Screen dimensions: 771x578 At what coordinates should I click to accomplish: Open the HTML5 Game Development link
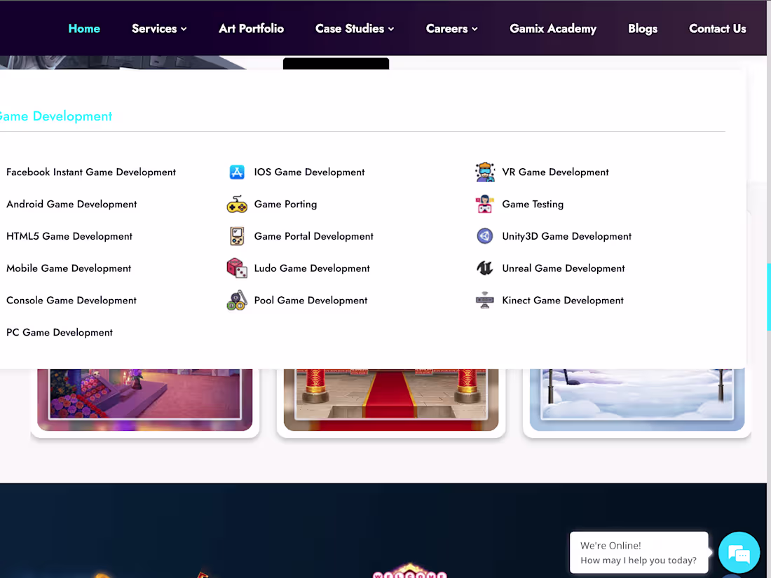pyautogui.click(x=69, y=236)
